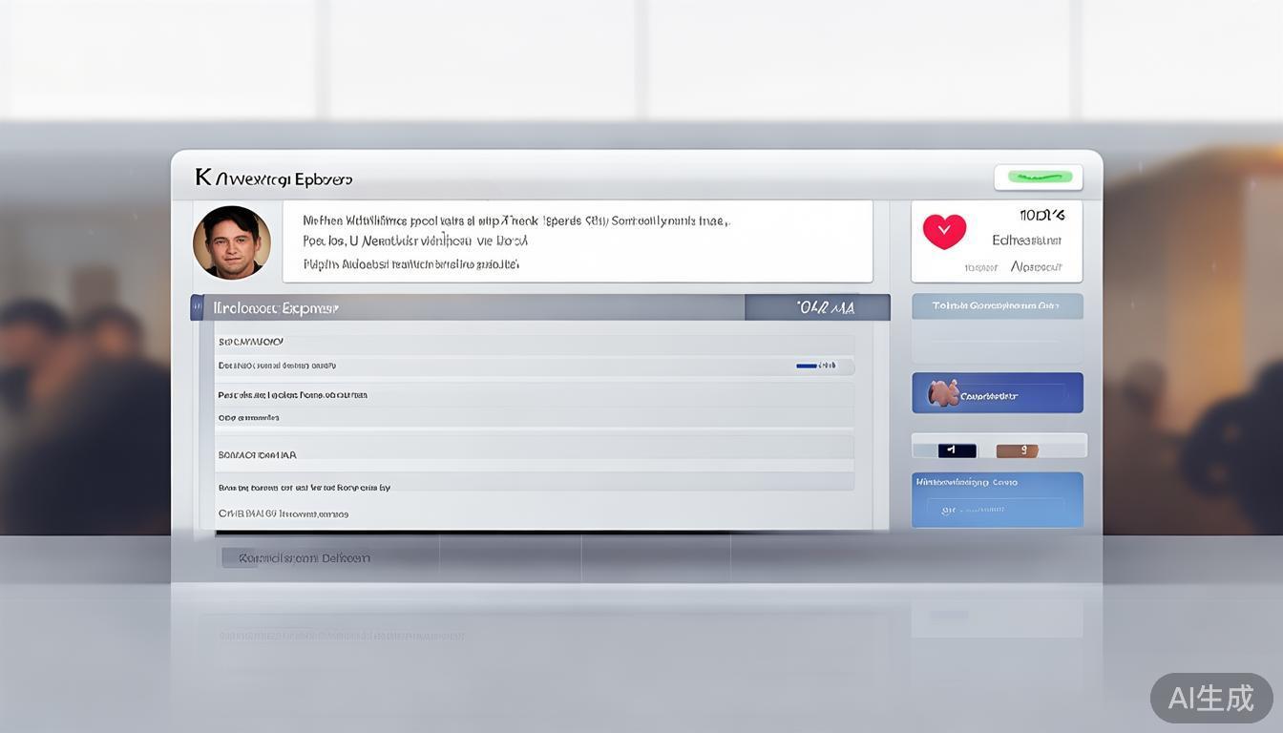Select the darker tab at right of header bar
The width and height of the screenshot is (1283, 733).
click(x=816, y=307)
